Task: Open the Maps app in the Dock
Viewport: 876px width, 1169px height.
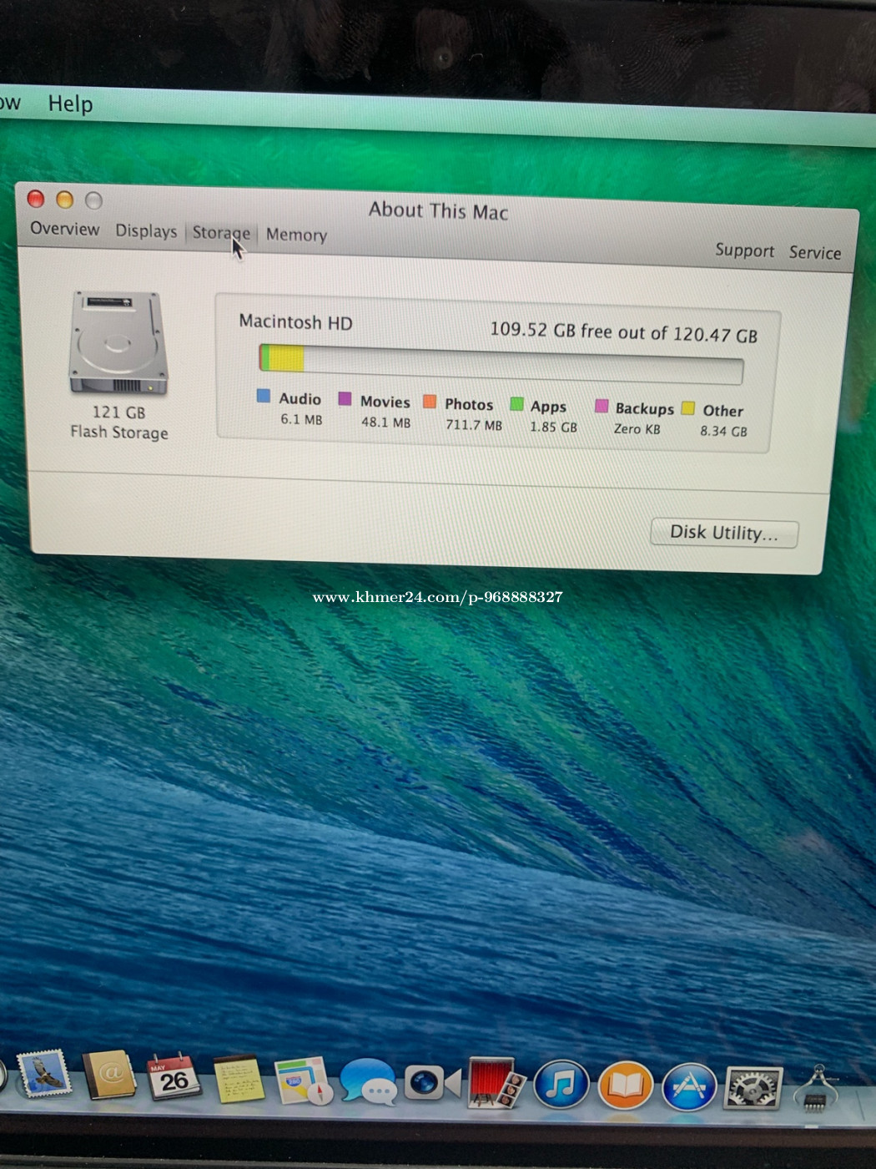Action: [x=303, y=1080]
